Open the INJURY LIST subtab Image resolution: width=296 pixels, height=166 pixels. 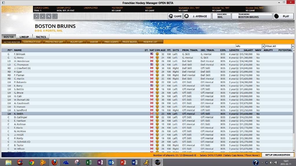[x=76, y=42]
